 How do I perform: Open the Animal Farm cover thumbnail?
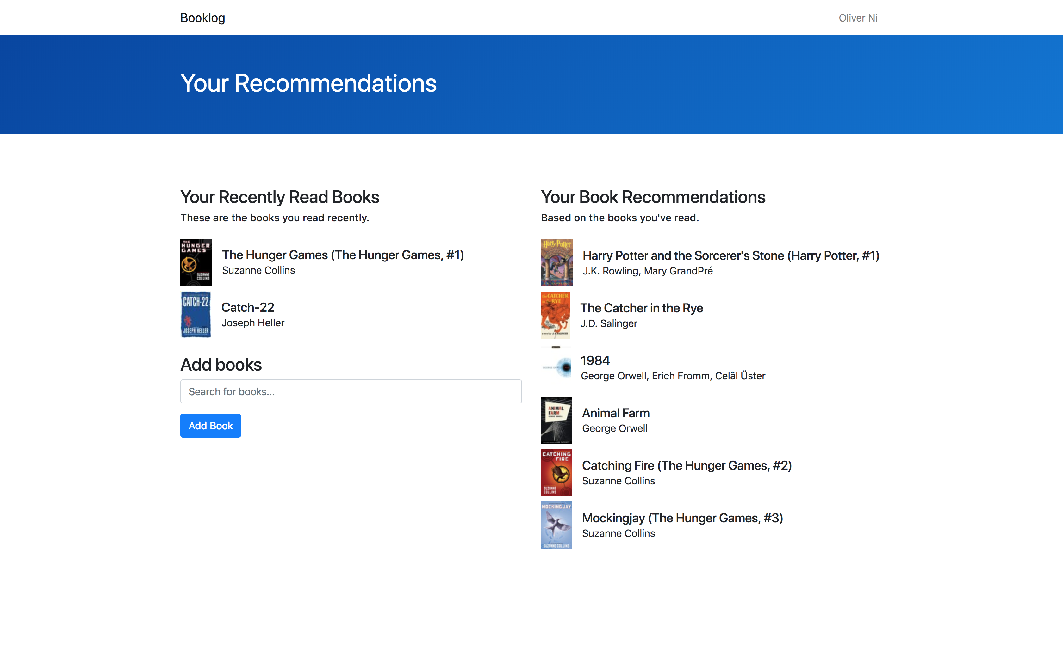(556, 420)
